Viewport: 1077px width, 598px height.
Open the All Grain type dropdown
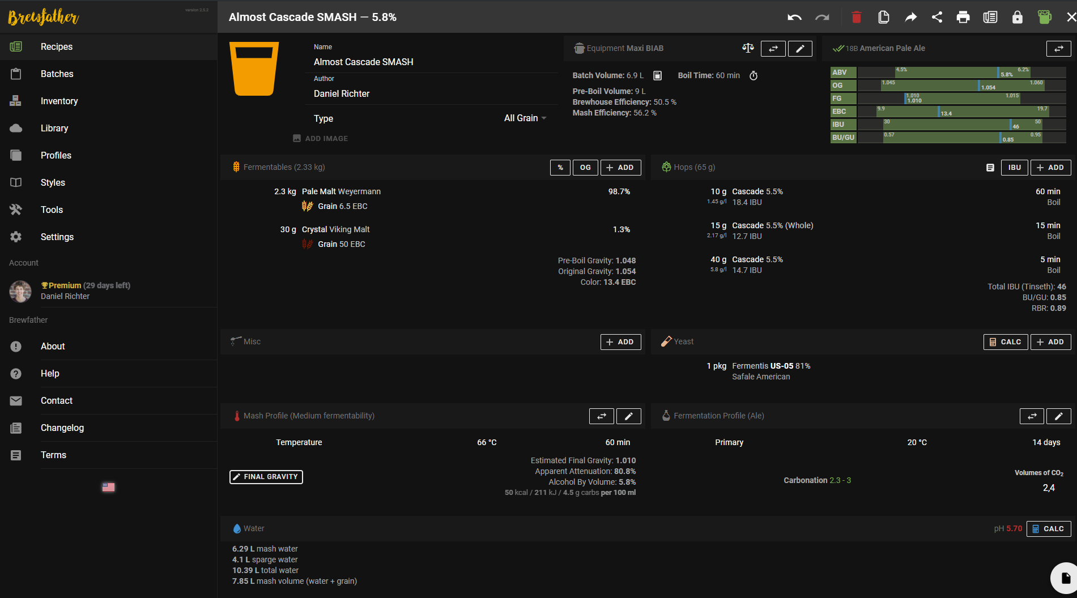(x=525, y=118)
